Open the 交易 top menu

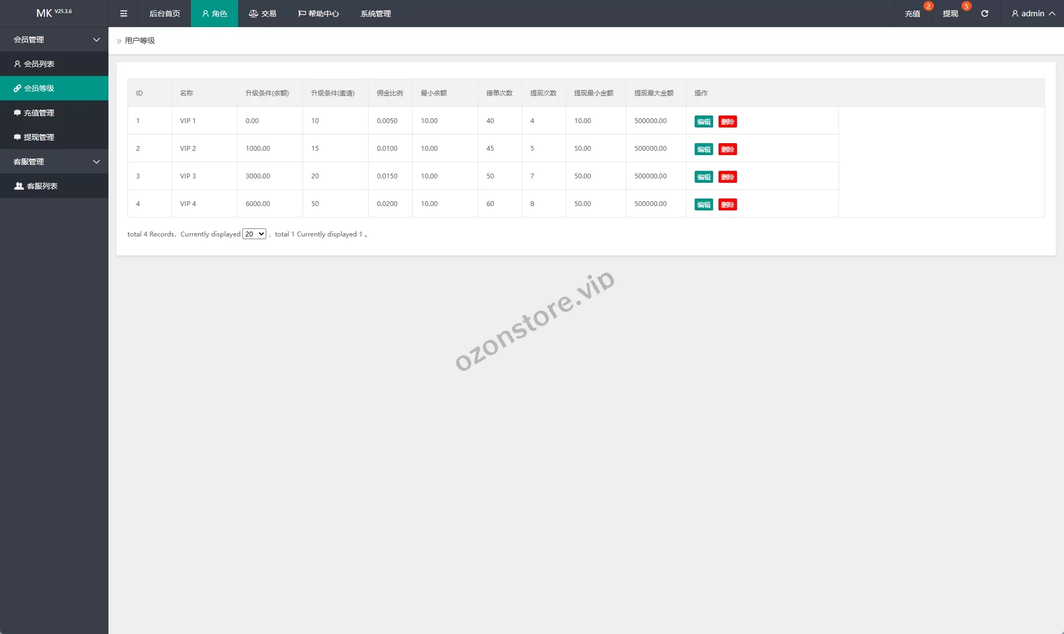pos(262,14)
